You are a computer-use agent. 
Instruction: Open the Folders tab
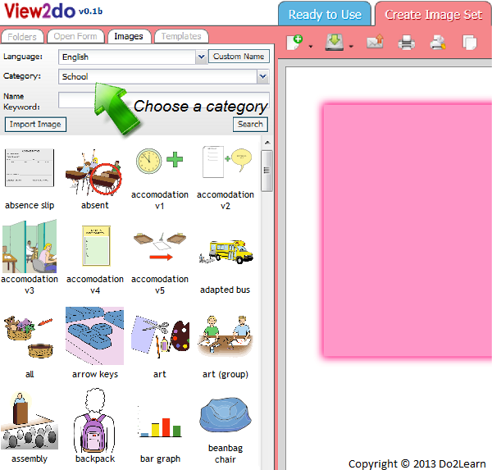[x=23, y=36]
